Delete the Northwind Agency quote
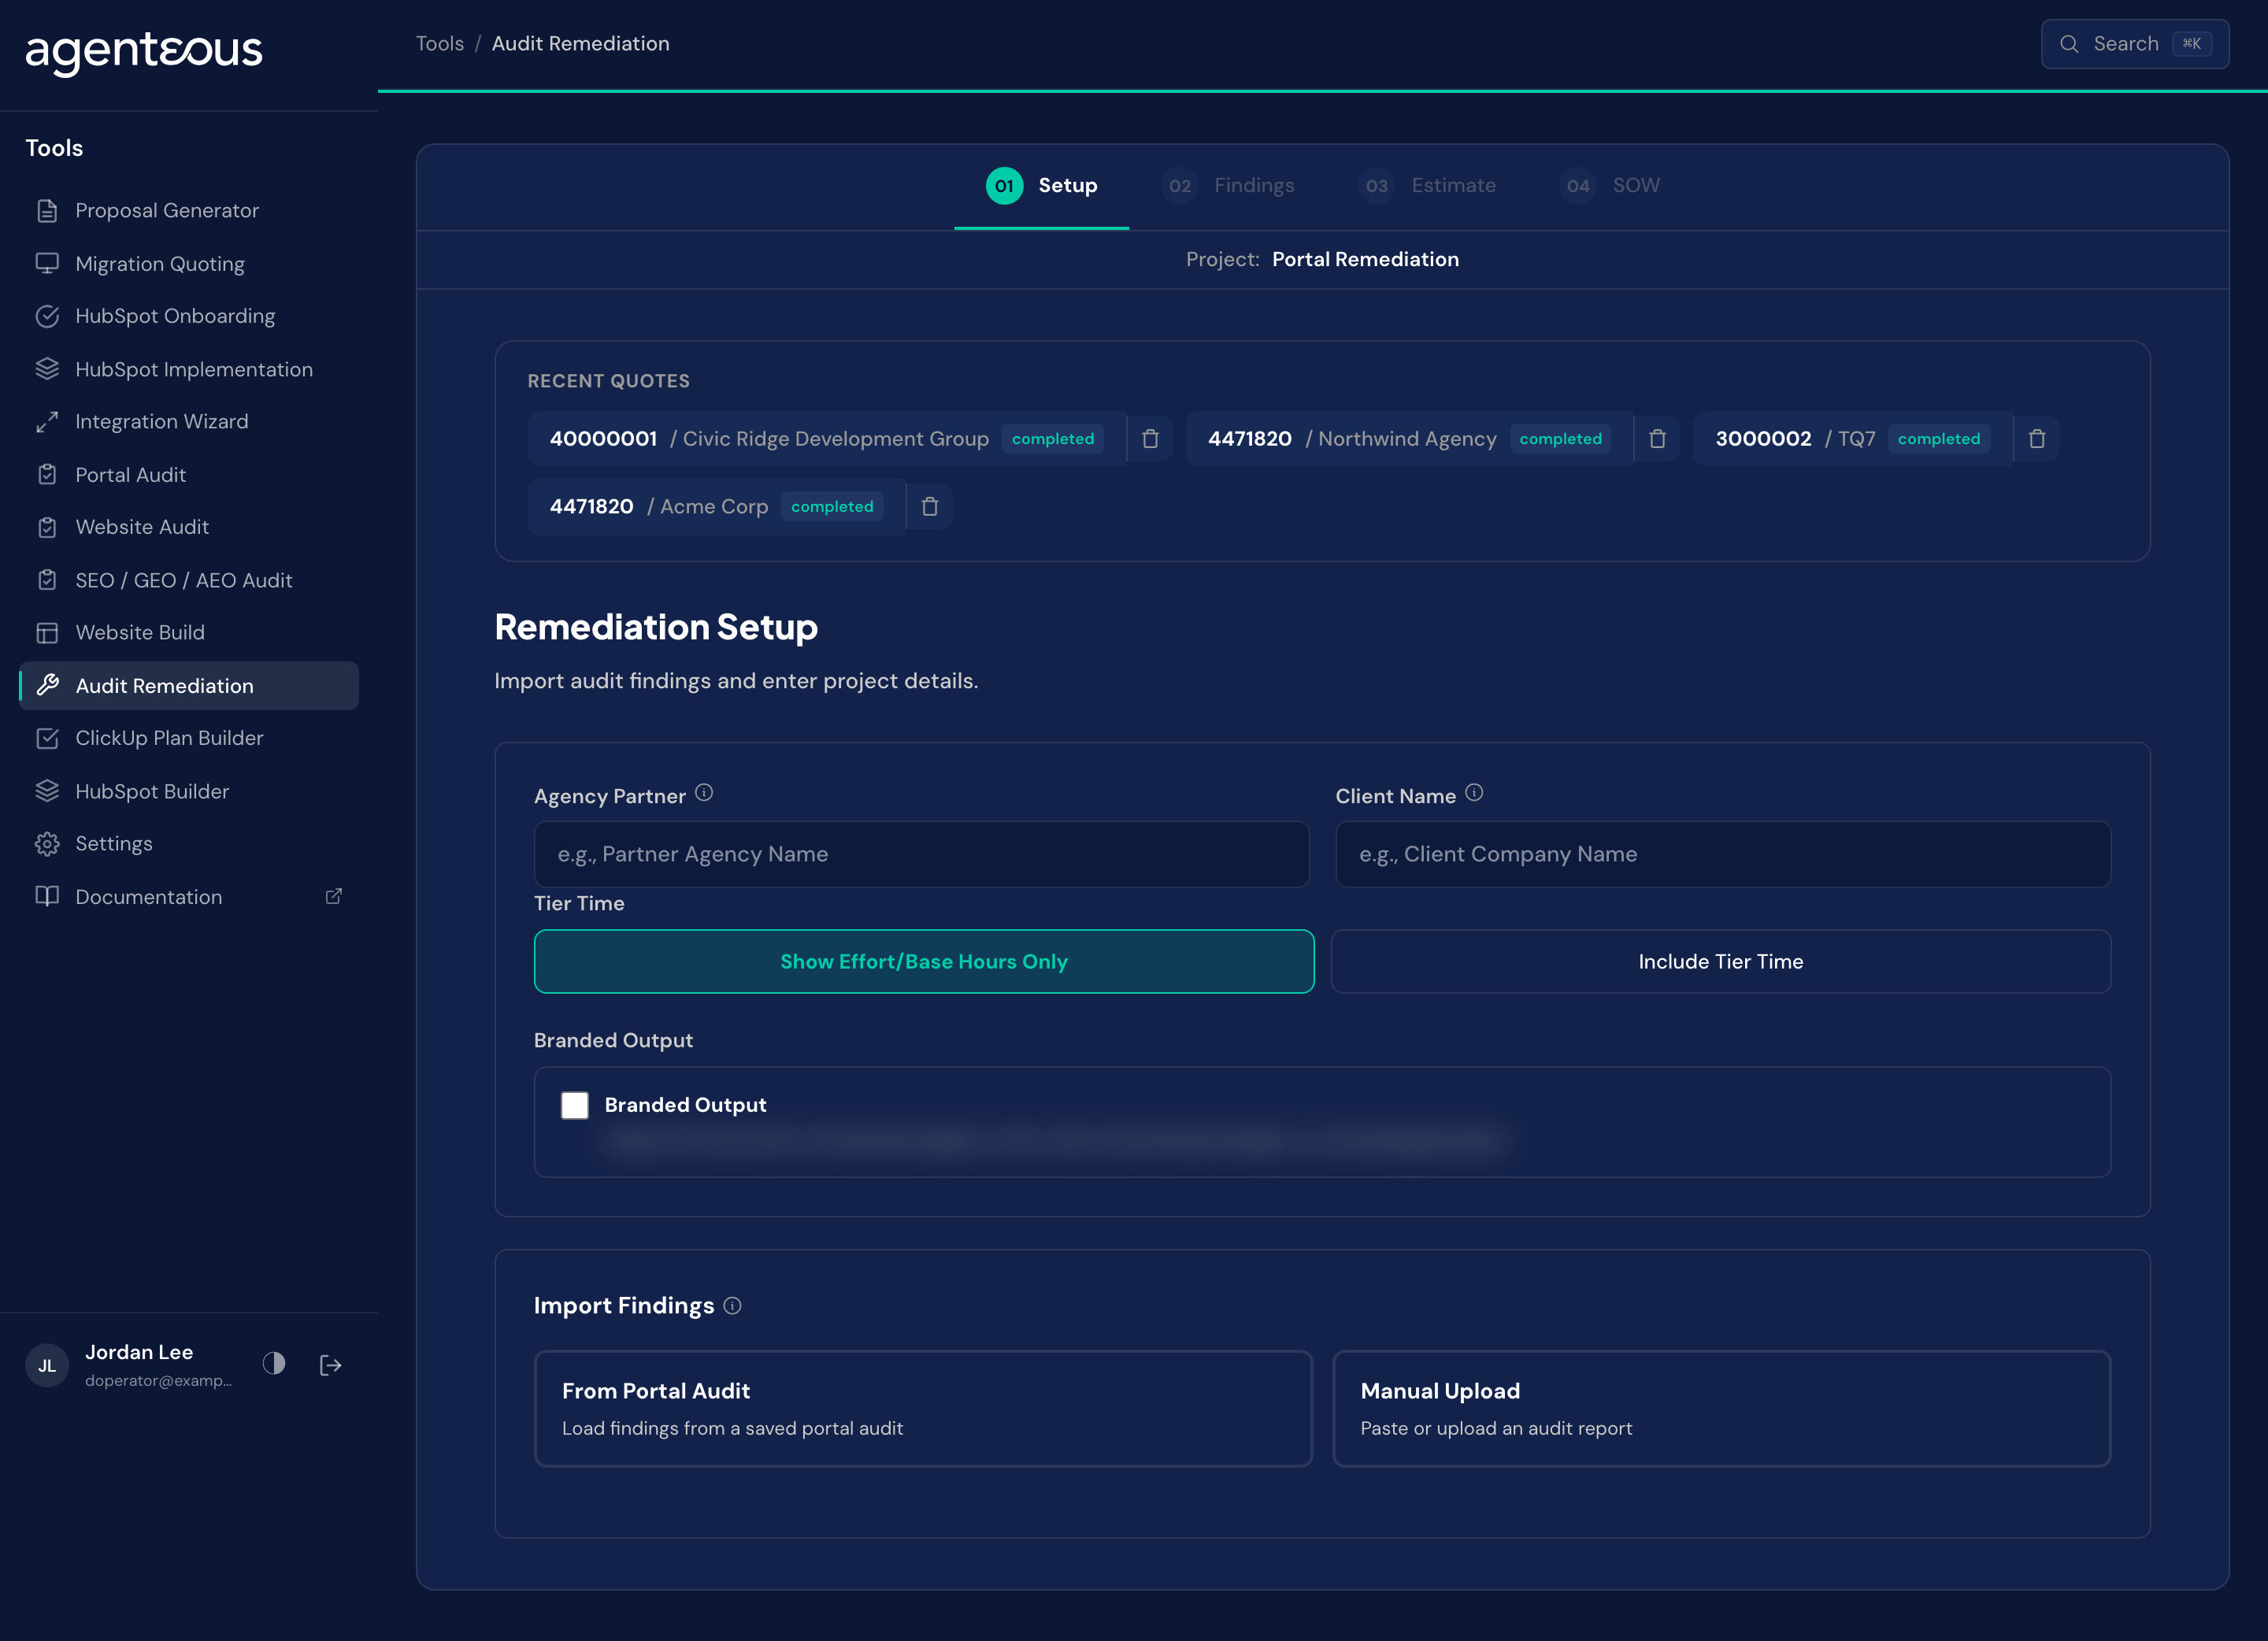This screenshot has height=1641, width=2268. click(1657, 439)
